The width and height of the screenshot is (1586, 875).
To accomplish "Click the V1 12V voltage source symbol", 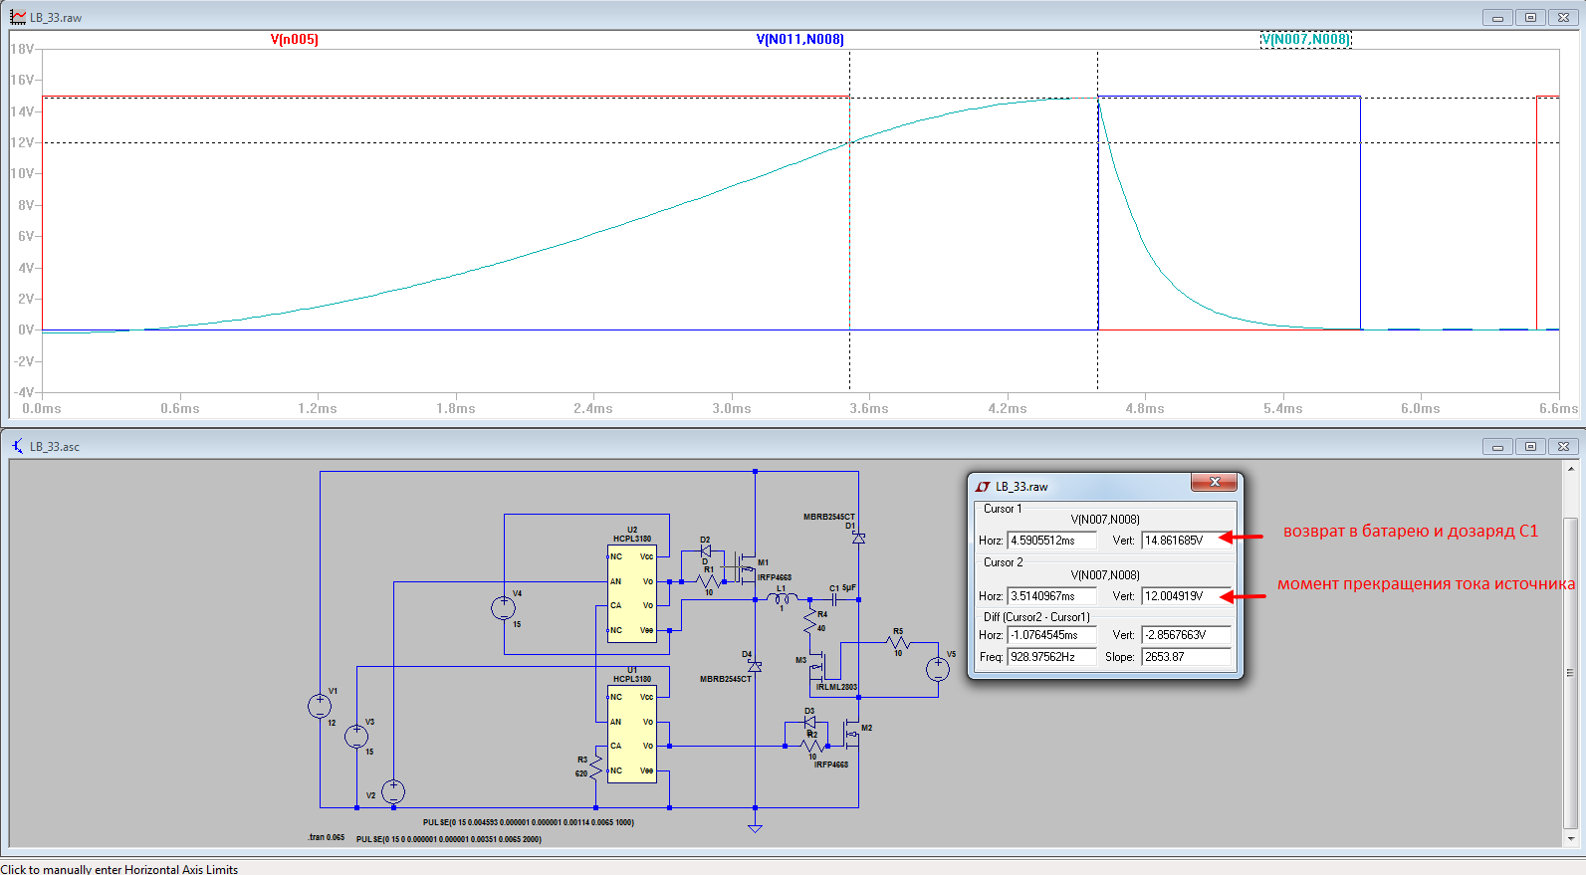I will 320,706.
